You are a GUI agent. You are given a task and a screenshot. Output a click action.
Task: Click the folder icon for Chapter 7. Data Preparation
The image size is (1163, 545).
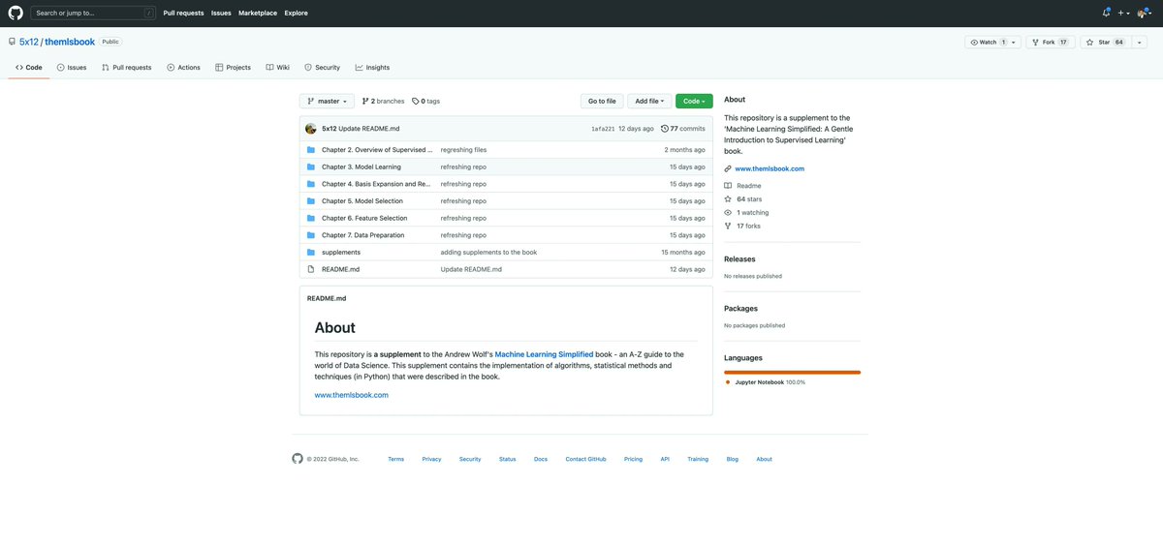311,235
